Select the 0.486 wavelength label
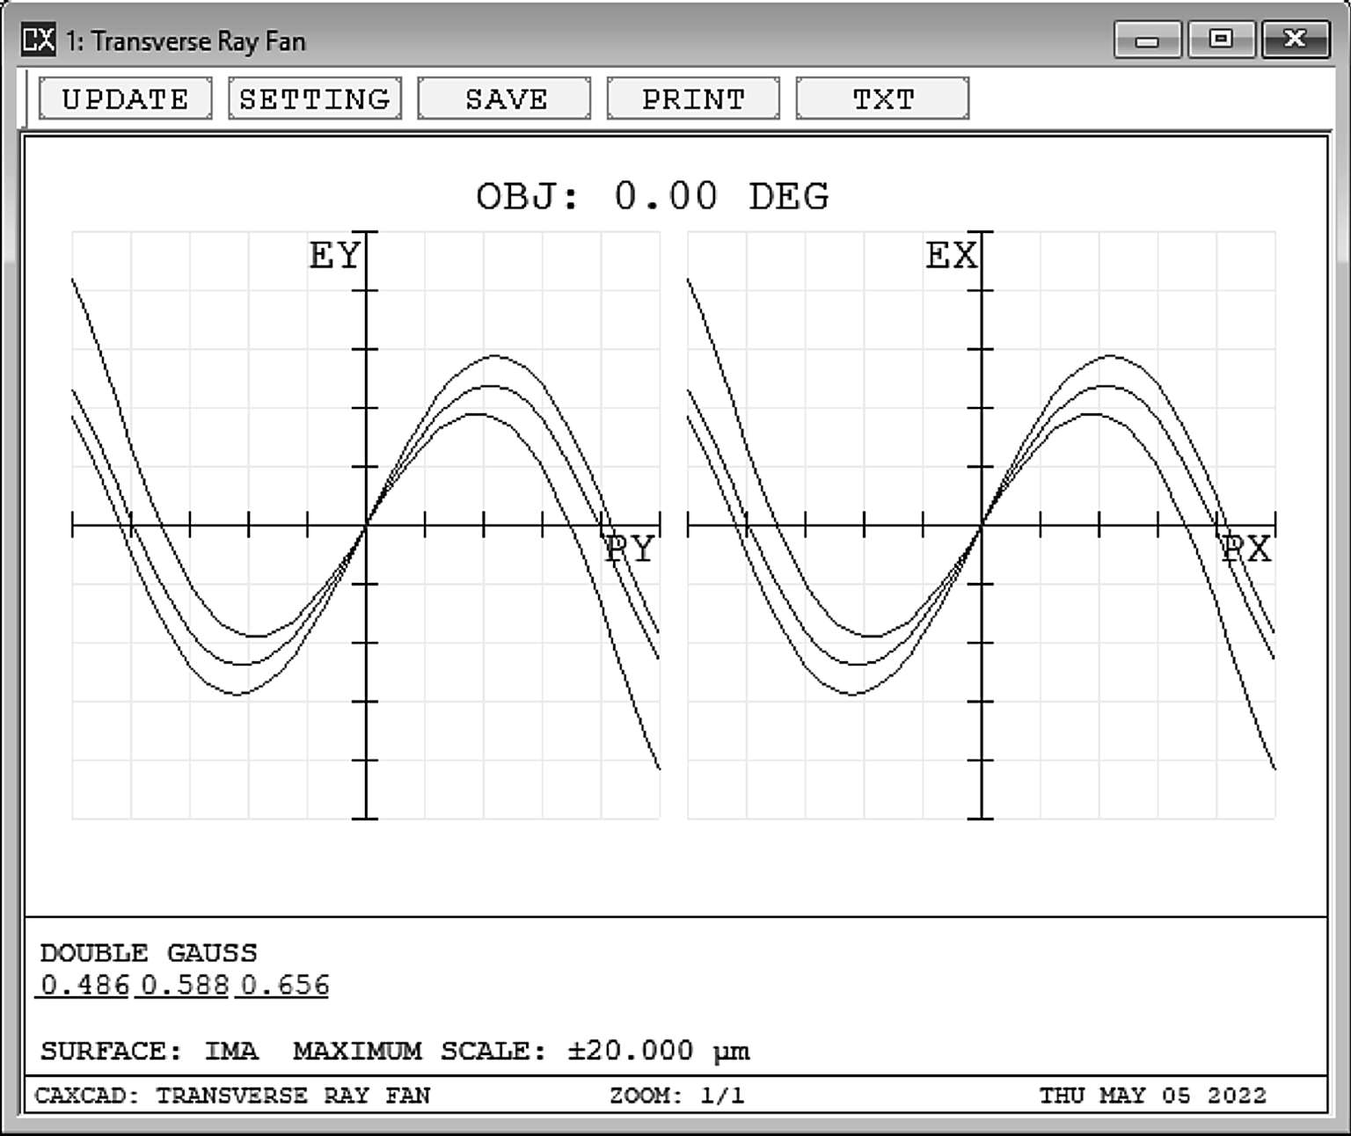This screenshot has width=1351, height=1136. (84, 986)
